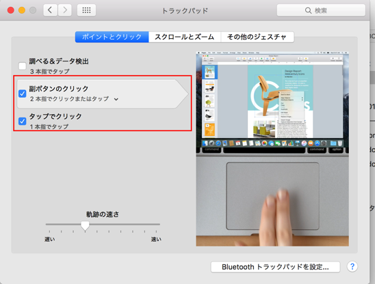The width and height of the screenshot is (375, 284).
Task: Click the タップでクリック label
Action: click(55, 117)
